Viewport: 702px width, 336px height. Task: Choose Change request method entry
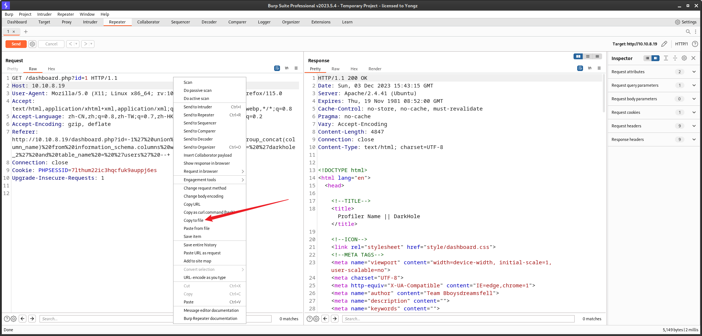coord(210,188)
